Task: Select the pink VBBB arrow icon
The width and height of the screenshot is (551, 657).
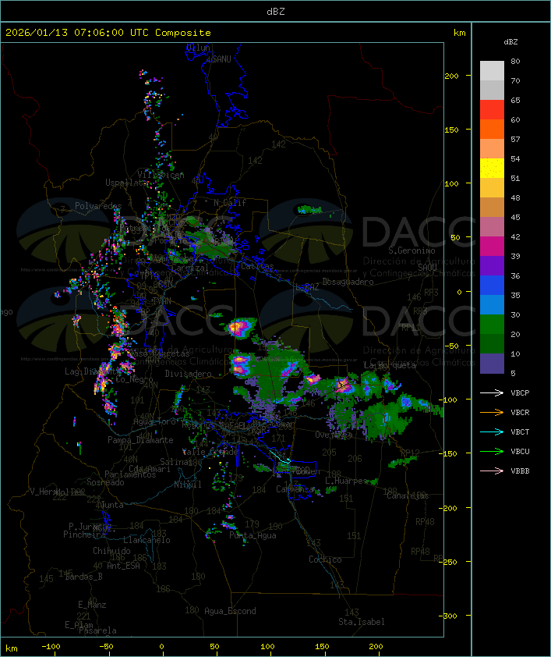Action: pyautogui.click(x=492, y=471)
